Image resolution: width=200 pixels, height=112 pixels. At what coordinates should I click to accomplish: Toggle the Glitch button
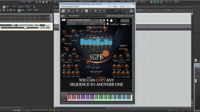[71, 38]
